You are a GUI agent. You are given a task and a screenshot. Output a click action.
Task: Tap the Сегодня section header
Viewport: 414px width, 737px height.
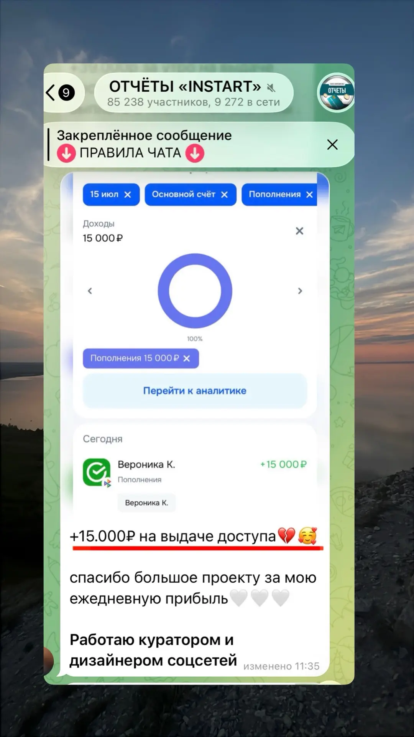click(103, 439)
